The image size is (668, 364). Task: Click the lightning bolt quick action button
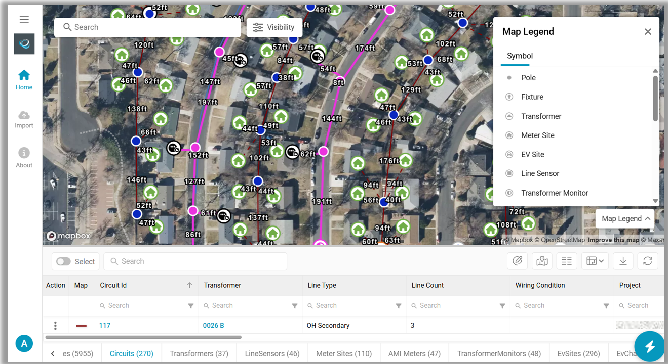649,347
